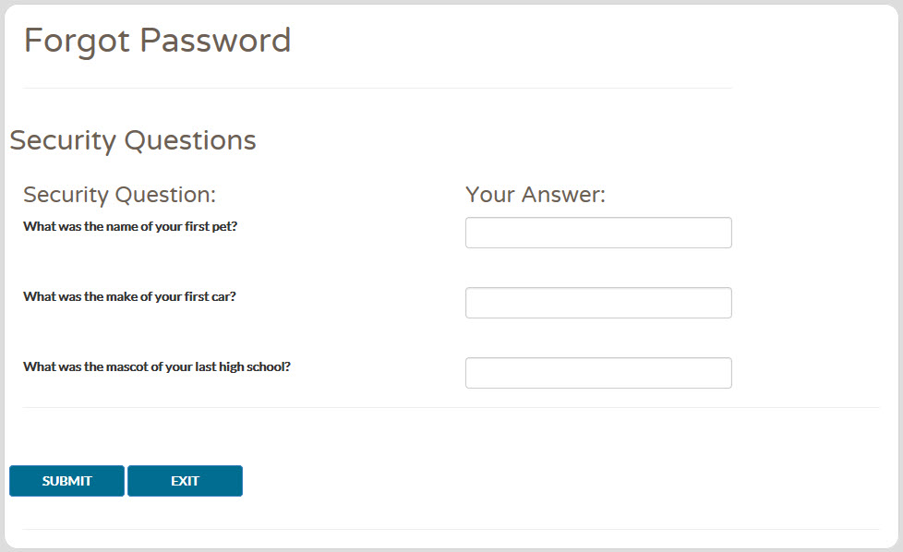The image size is (903, 552).
Task: Click the Forgot Password heading
Action: tap(157, 41)
